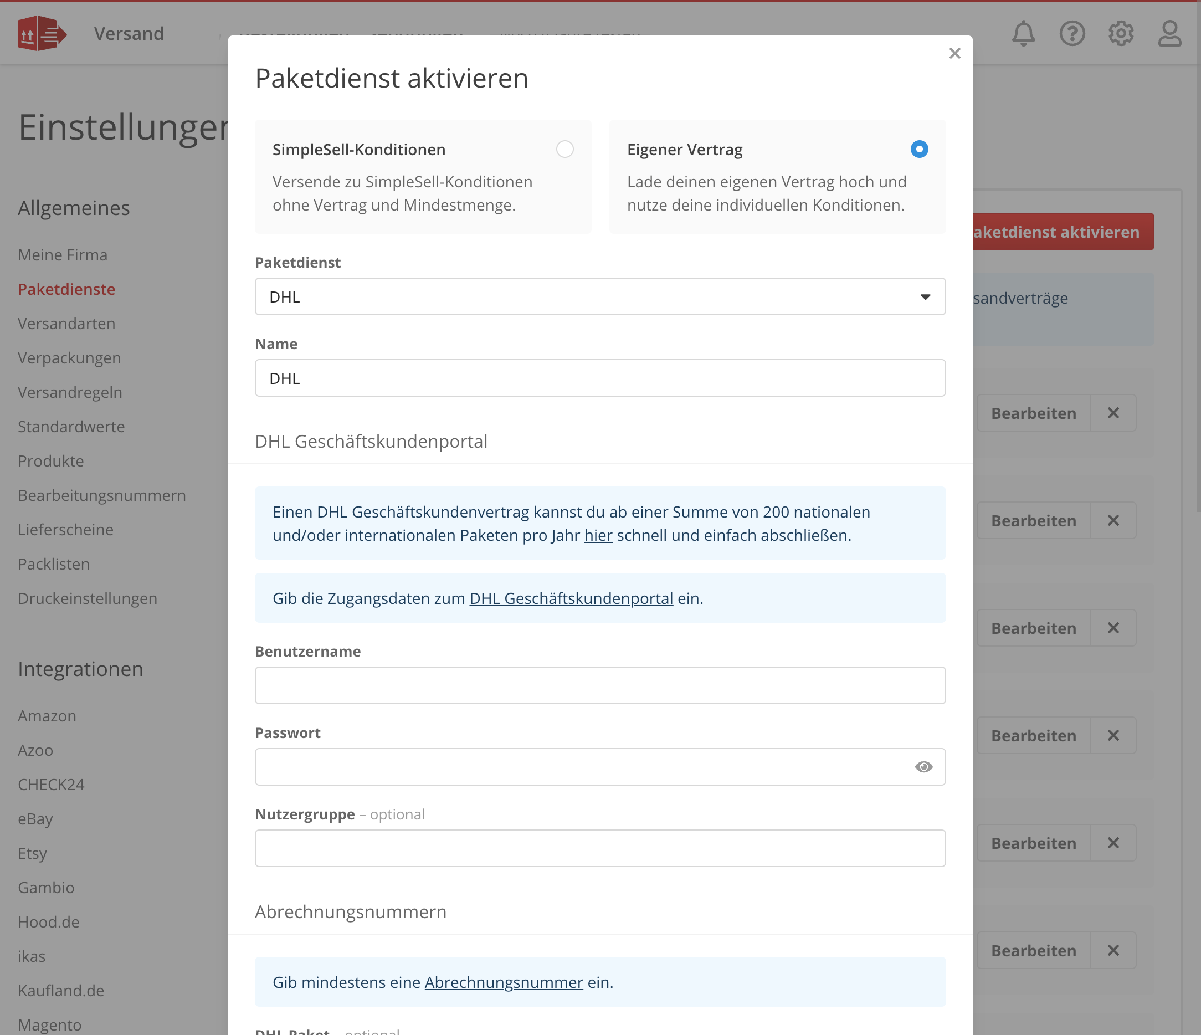This screenshot has height=1035, width=1201.
Task: Open the Gambio integration
Action: click(x=47, y=888)
